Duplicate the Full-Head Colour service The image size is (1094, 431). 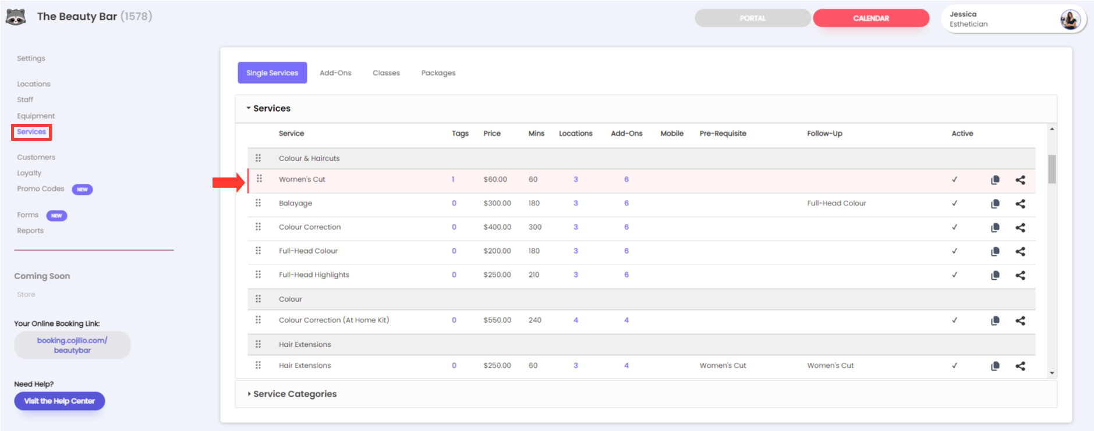point(995,251)
